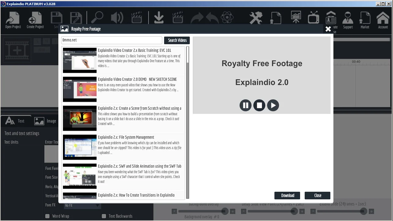Open the Font FX 'No FX' dropdown
Viewport: 393px width, 221px height.
82,205
